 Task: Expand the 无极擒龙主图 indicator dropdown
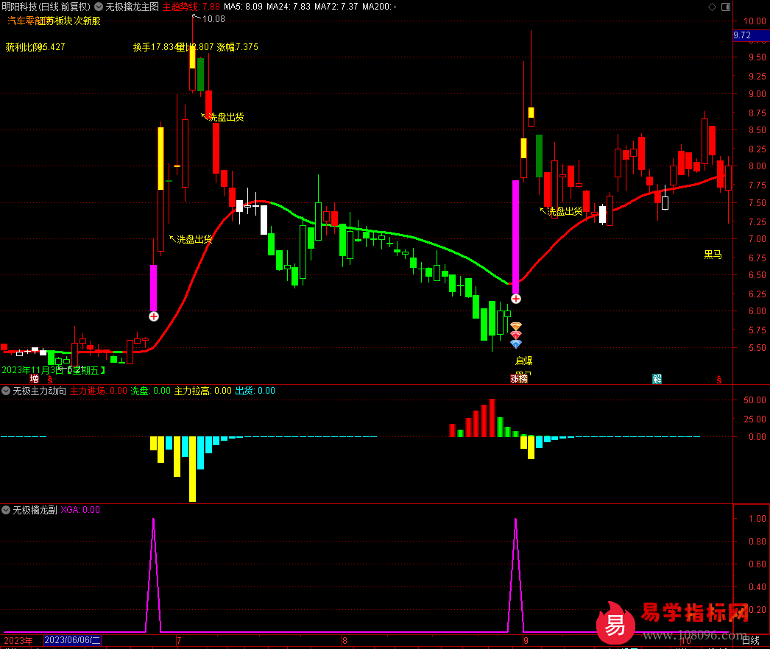click(x=99, y=7)
